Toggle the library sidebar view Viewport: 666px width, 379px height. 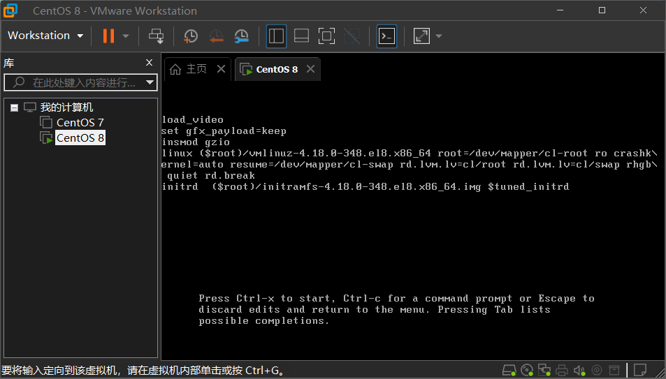276,36
